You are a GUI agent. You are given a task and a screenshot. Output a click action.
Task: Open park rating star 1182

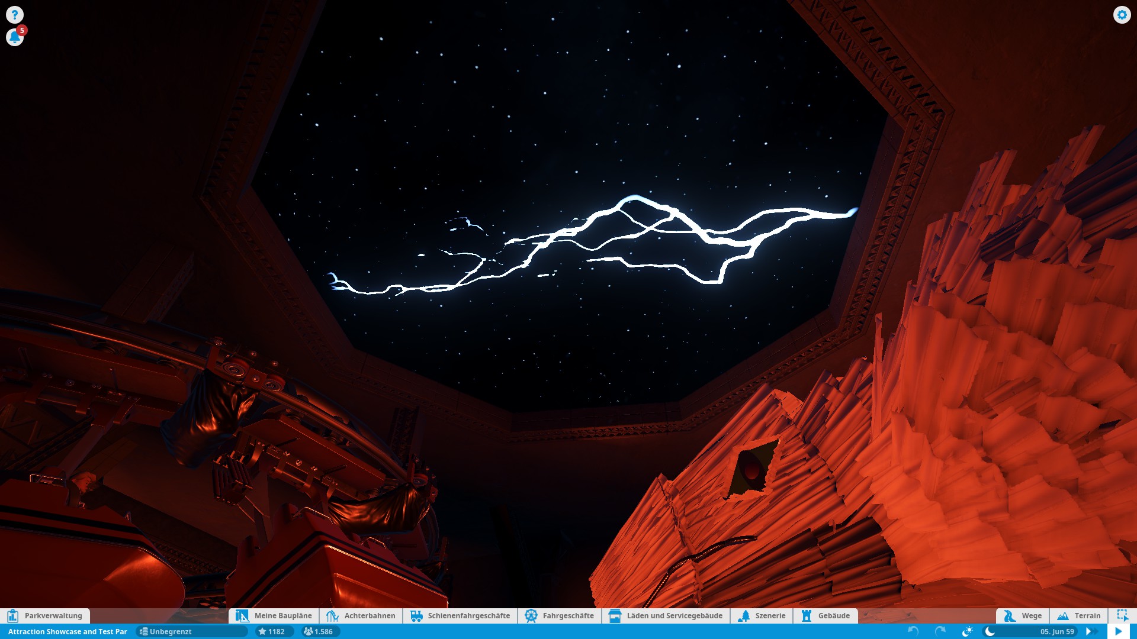(x=275, y=631)
